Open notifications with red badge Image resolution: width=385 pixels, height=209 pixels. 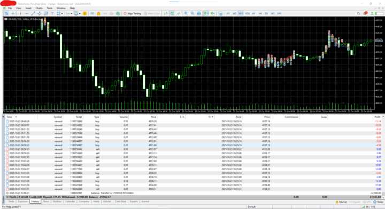click(365, 13)
